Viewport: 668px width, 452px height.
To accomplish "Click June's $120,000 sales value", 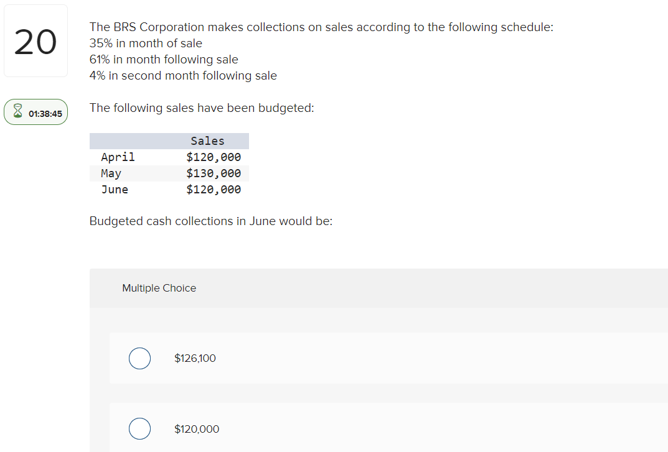I will (x=214, y=190).
